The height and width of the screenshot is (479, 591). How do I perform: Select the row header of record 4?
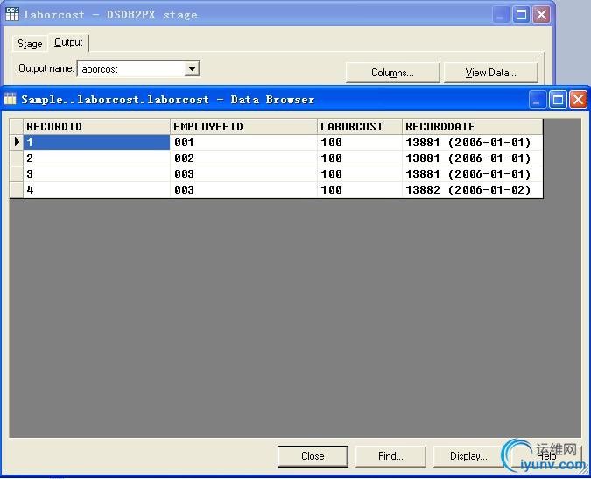click(17, 189)
